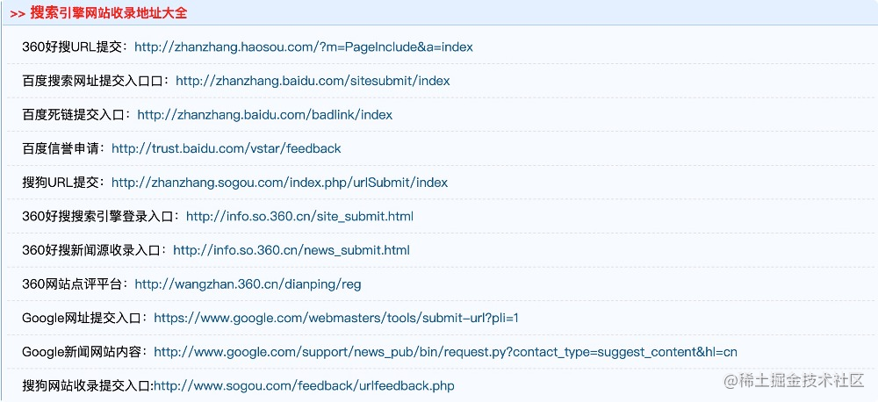
Task: Open the info.so.360.cn news_submit.html link
Action: coord(291,250)
